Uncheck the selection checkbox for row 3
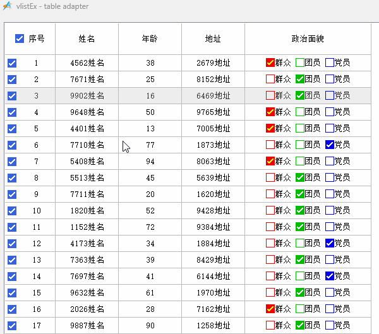Image resolution: width=379 pixels, height=334 pixels. click(12, 96)
